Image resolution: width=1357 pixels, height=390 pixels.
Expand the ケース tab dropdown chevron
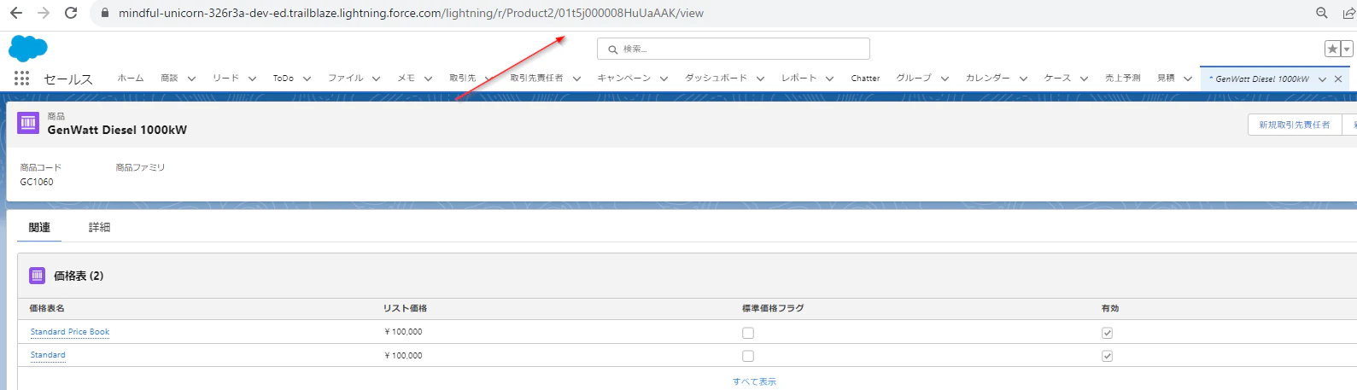pyautogui.click(x=1084, y=79)
